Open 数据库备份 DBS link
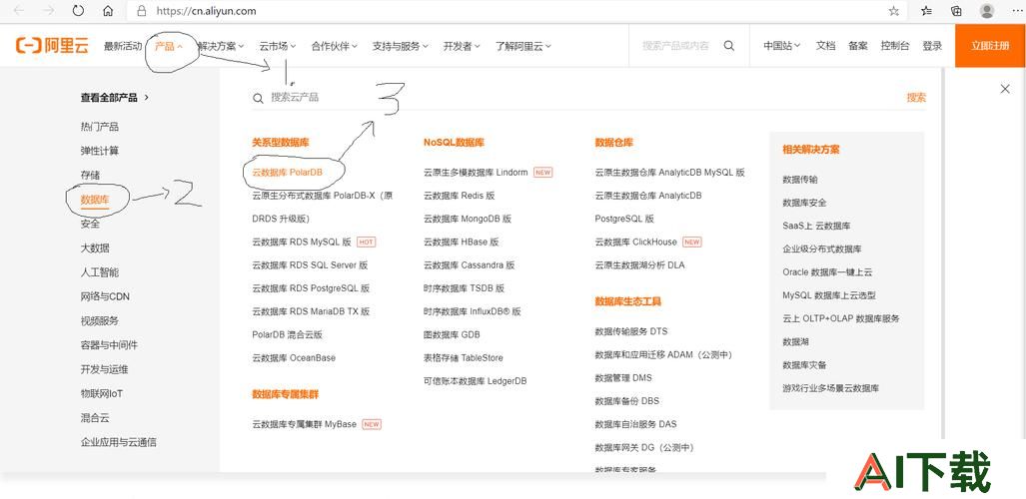Viewport: 1026px width, 499px height. 626,401
